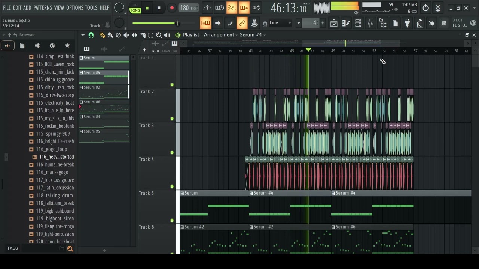Select the playlist Playback tool

click(x=167, y=35)
